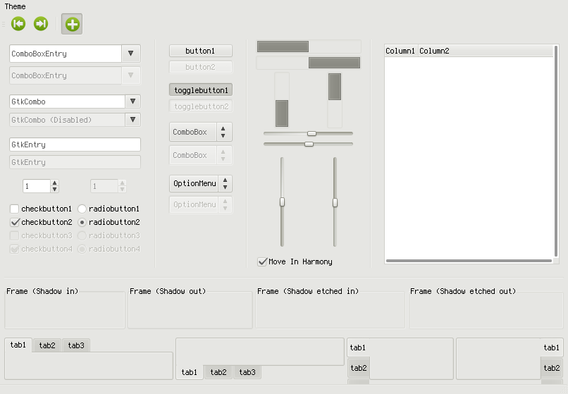This screenshot has width=568, height=394.
Task: Open the GtkCombo (Disabled) dropdown arrow
Action: (x=132, y=120)
